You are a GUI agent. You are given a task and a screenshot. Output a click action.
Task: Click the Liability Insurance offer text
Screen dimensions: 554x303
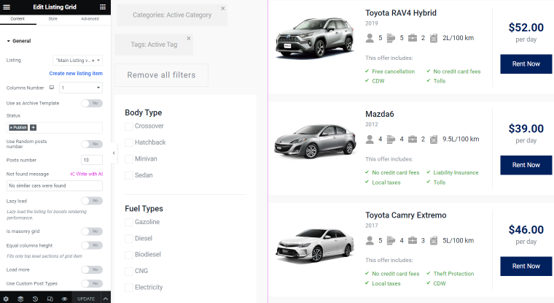tap(456, 173)
